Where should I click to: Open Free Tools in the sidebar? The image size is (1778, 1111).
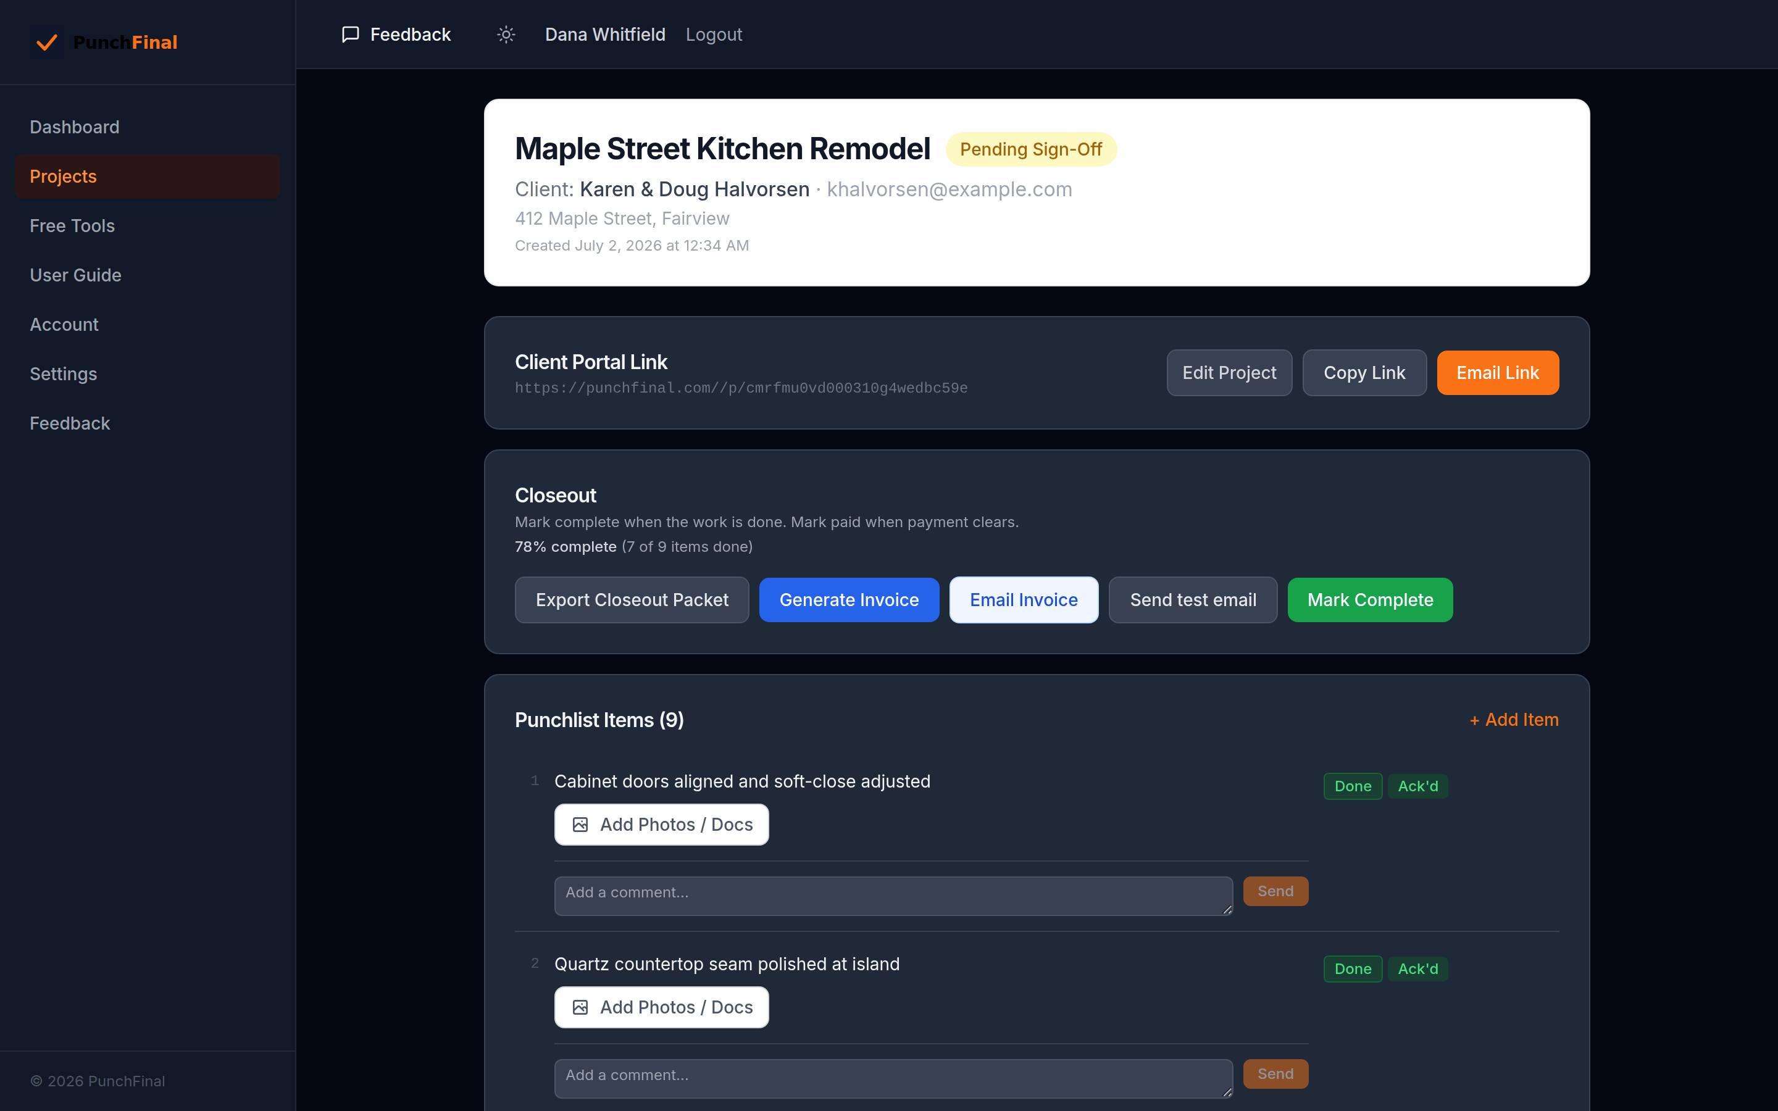pyautogui.click(x=147, y=225)
